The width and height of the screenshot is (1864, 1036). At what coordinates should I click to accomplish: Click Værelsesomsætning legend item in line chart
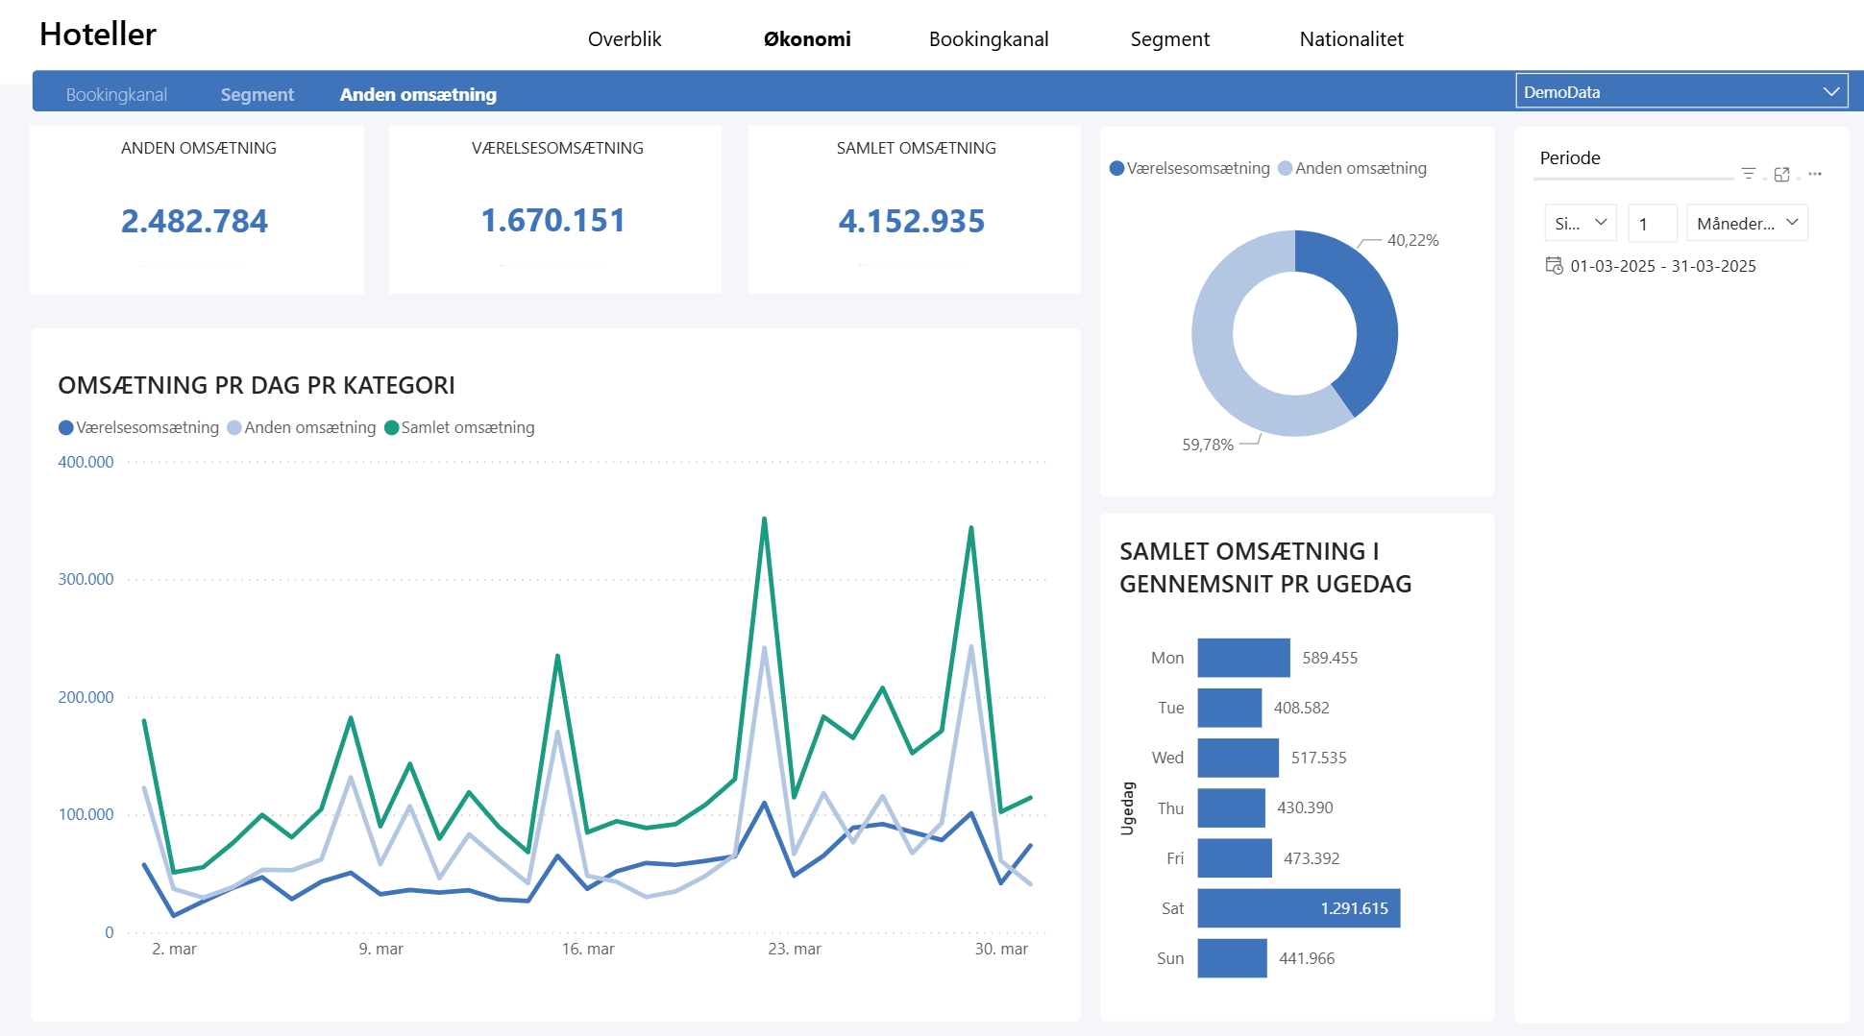click(139, 427)
